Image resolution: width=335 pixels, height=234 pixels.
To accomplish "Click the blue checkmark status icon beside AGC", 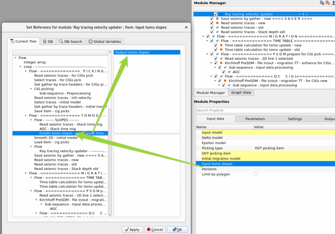I will (x=229, y=72).
